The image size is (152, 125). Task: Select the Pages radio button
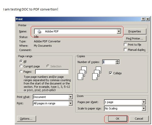coord(21,71)
